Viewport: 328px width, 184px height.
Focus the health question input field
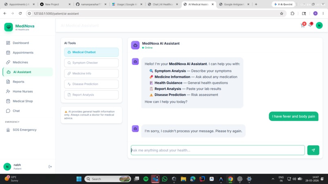pos(218,150)
